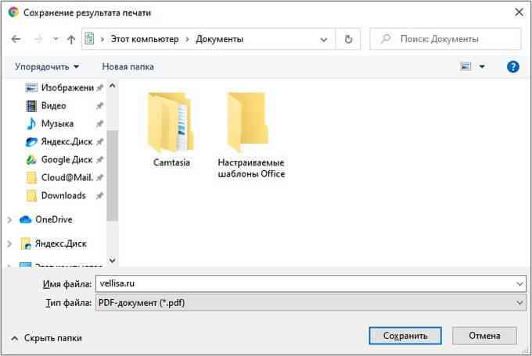Image resolution: width=532 pixels, height=356 pixels.
Task: Click the Имя файла field
Action: coord(311,283)
